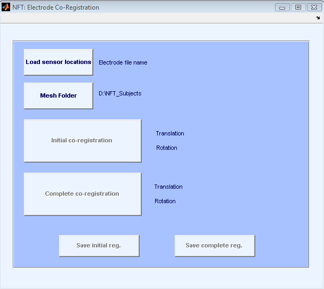Minimize the Electrode Co-Registration window
This screenshot has width=324, height=289.
[282, 7]
